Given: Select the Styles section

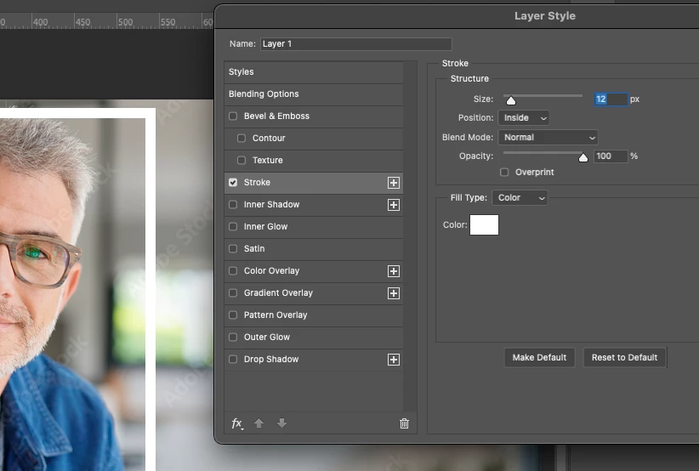Looking at the screenshot, I should (314, 72).
